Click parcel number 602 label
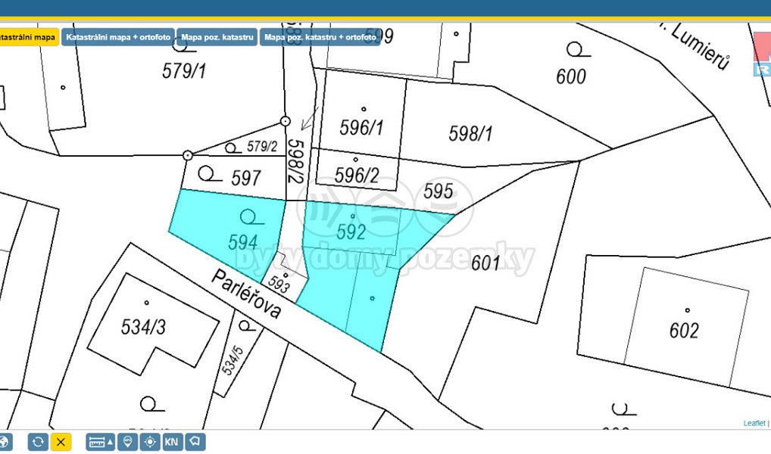Viewport: 771px width, 454px height. point(684,330)
